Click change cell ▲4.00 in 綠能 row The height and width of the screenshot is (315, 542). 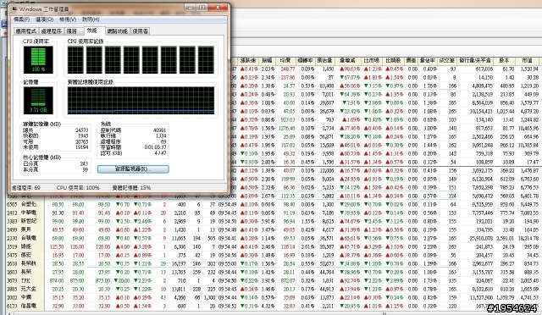(123, 246)
